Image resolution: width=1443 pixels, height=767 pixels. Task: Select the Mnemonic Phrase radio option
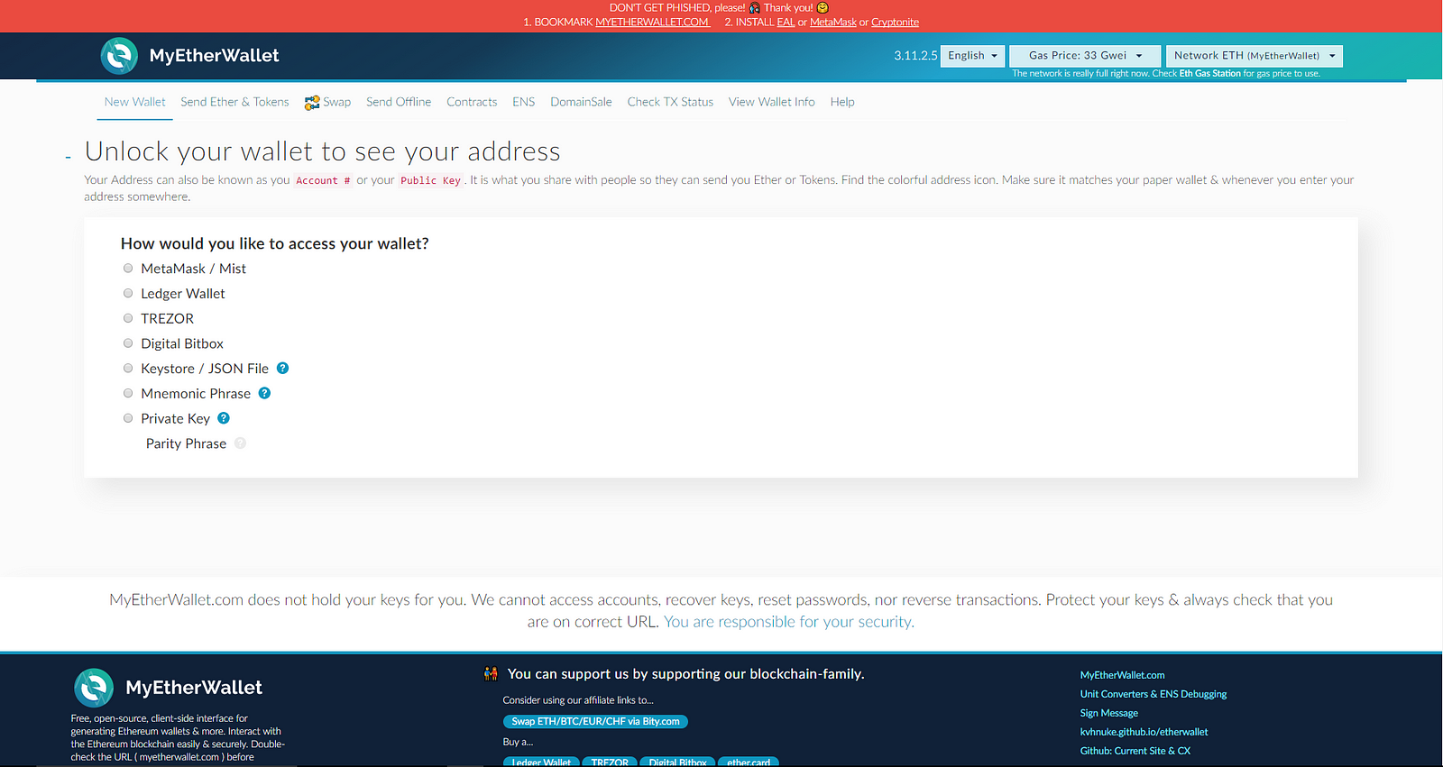coord(128,394)
